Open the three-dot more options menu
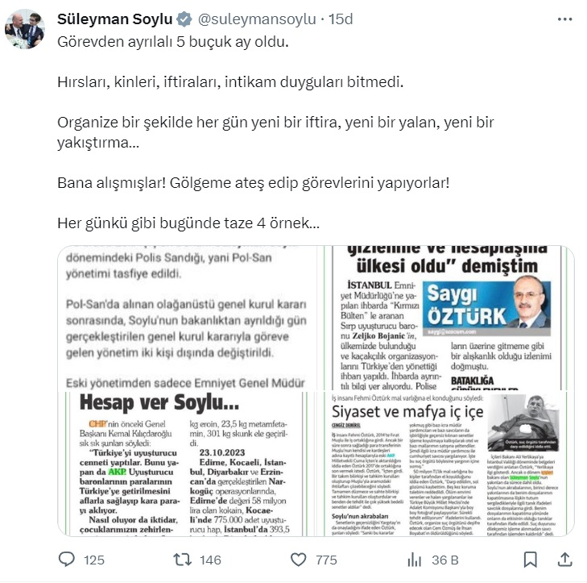Image resolution: width=587 pixels, height=583 pixels. [565, 19]
